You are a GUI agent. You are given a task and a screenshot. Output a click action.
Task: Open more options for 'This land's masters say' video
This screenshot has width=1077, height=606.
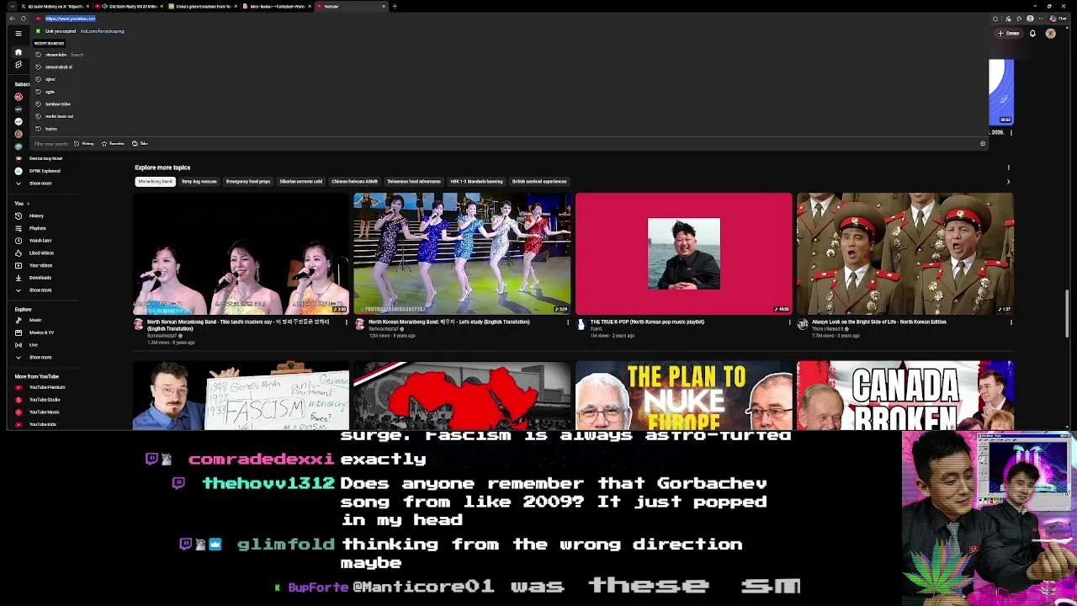pyautogui.click(x=346, y=322)
